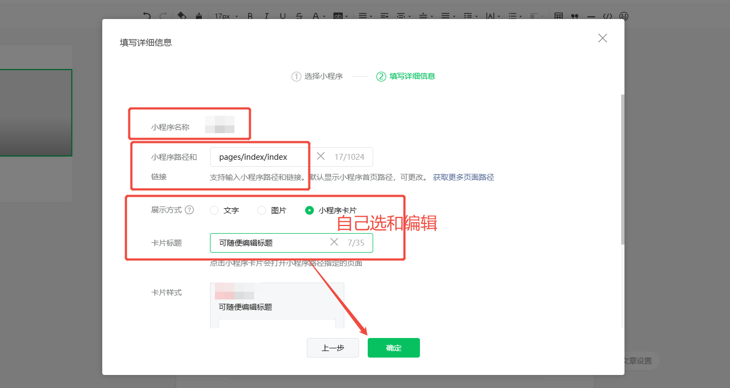Select the 文字 display option
The width and height of the screenshot is (730, 388).
click(x=214, y=210)
